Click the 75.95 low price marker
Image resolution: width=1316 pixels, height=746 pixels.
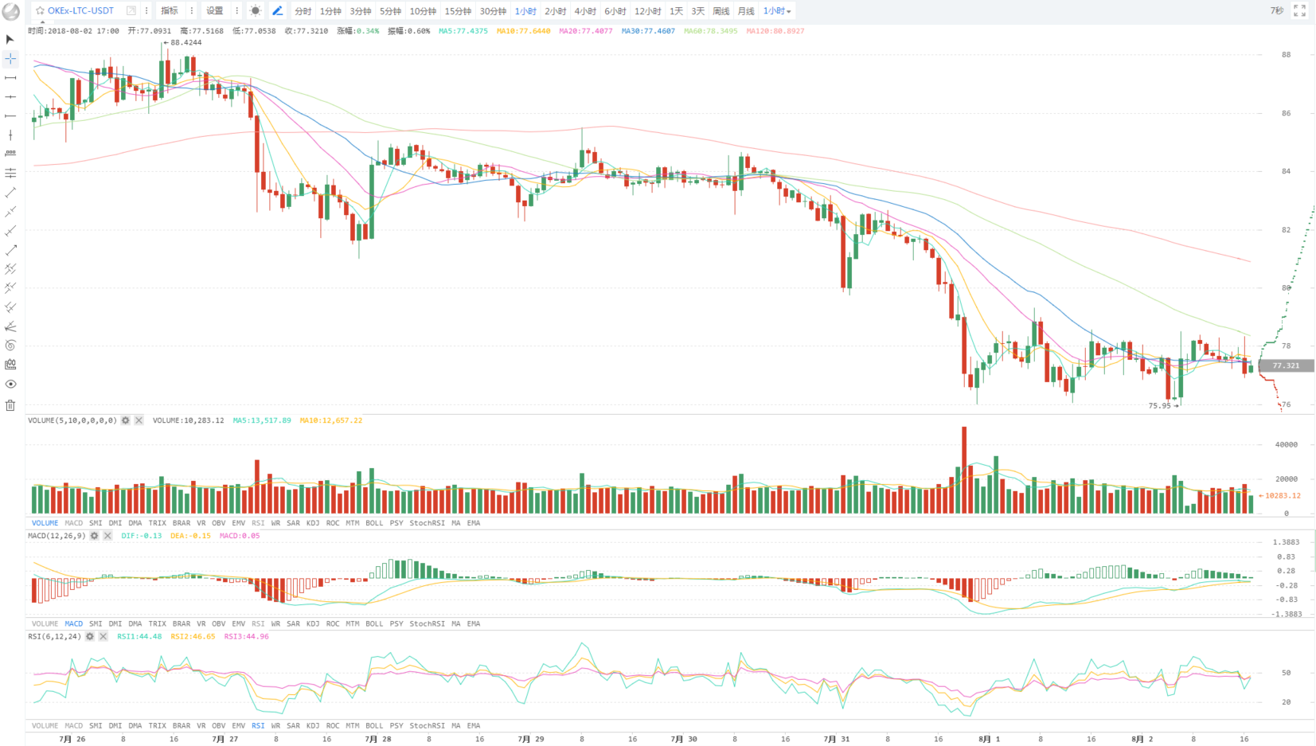(x=1160, y=405)
